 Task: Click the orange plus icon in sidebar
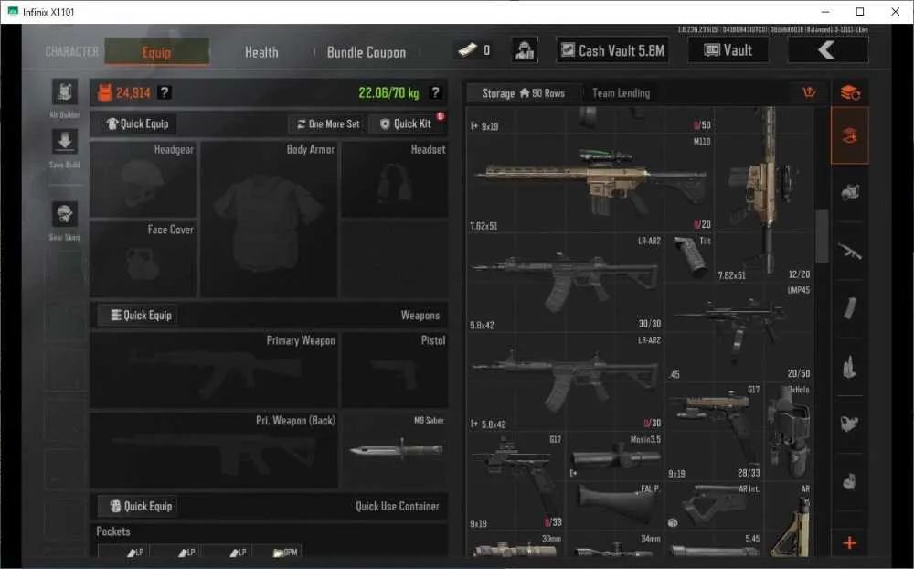pyautogui.click(x=849, y=542)
